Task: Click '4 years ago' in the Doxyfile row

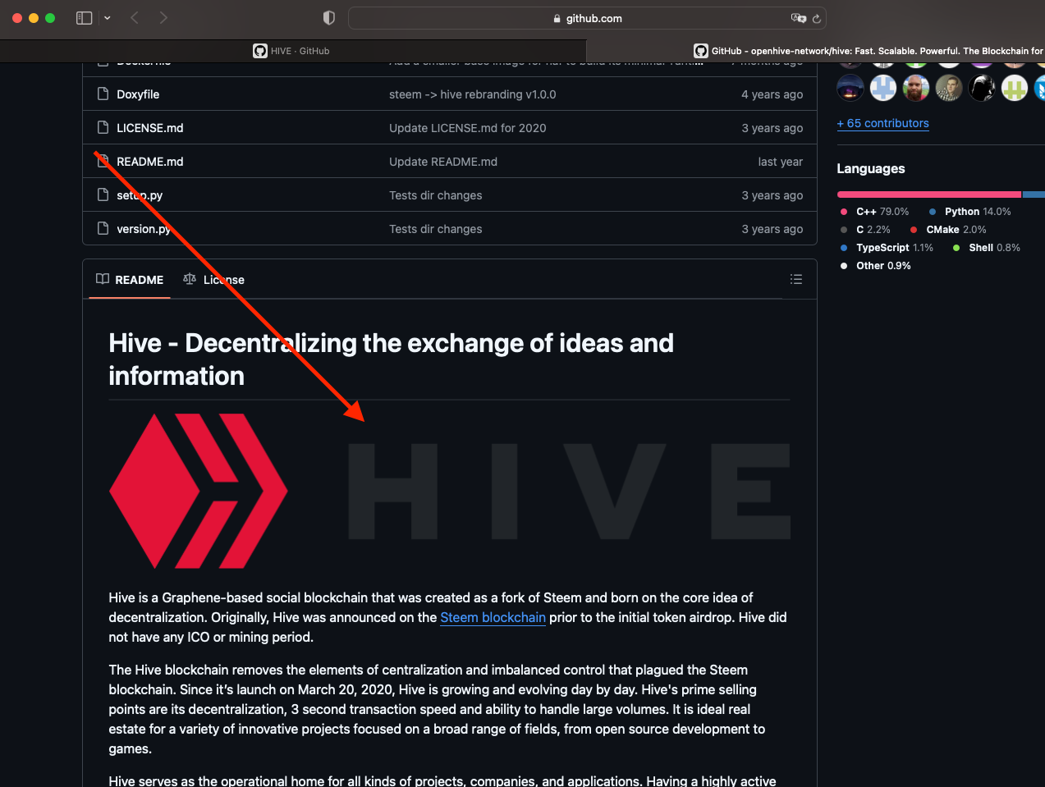Action: 772,94
